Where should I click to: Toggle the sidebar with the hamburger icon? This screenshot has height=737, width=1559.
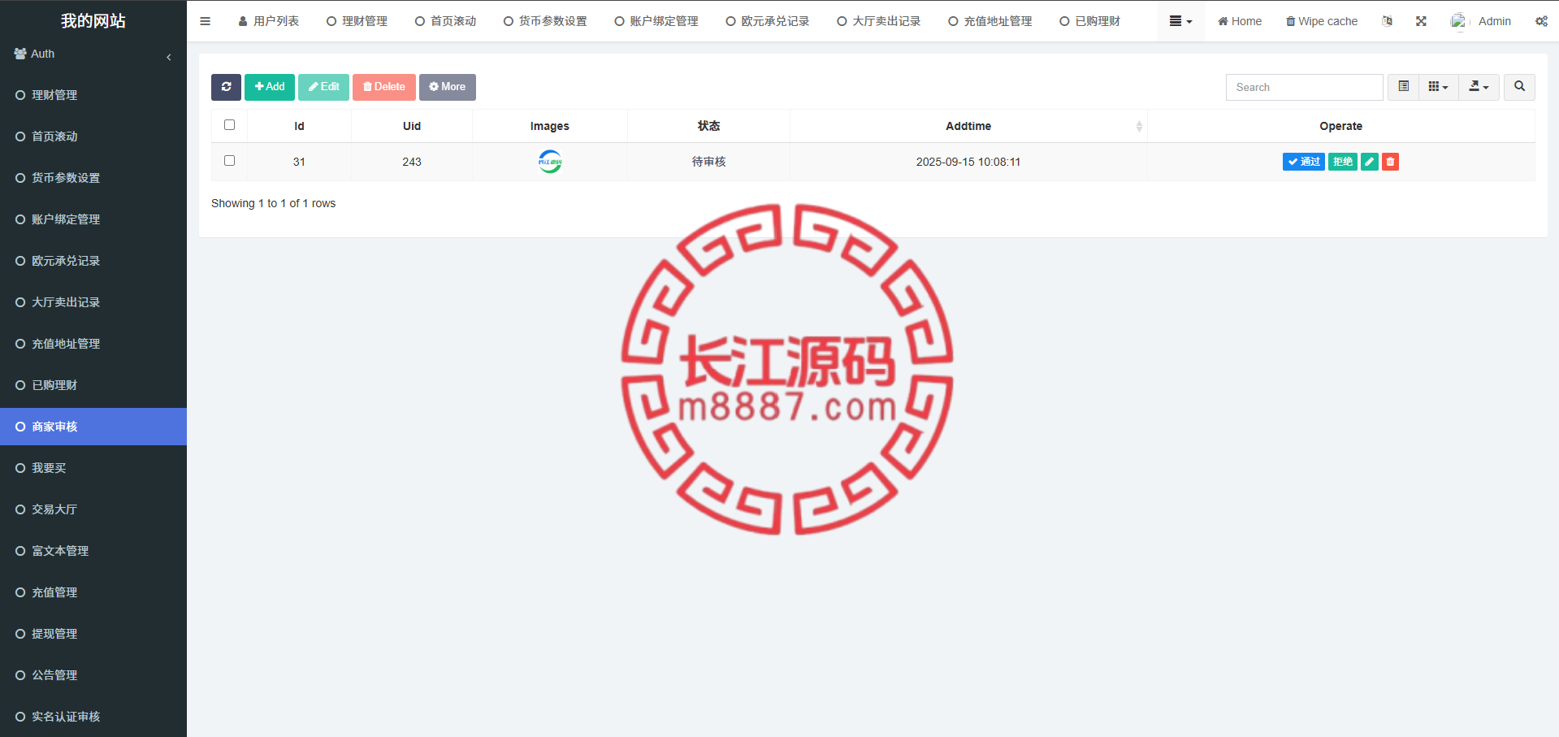coord(205,21)
